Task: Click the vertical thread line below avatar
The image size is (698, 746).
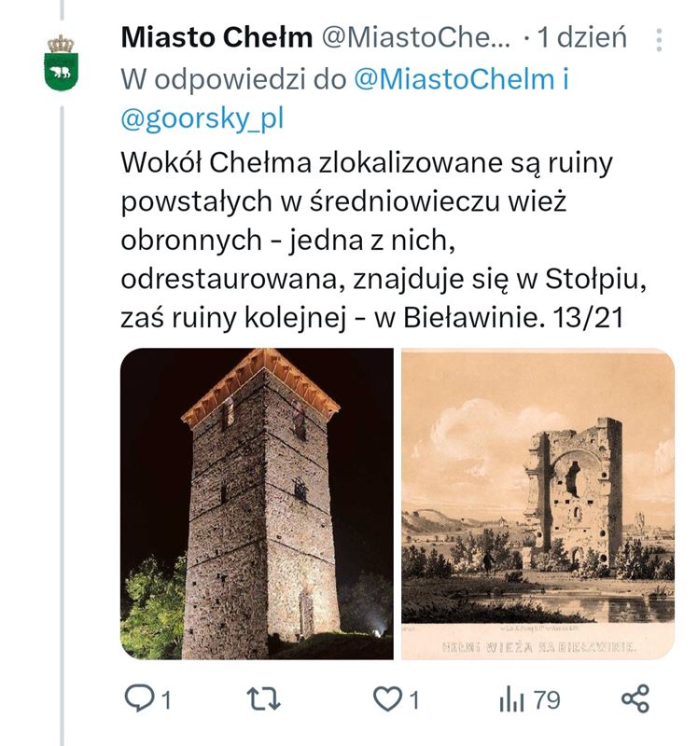Action: pos(62,420)
